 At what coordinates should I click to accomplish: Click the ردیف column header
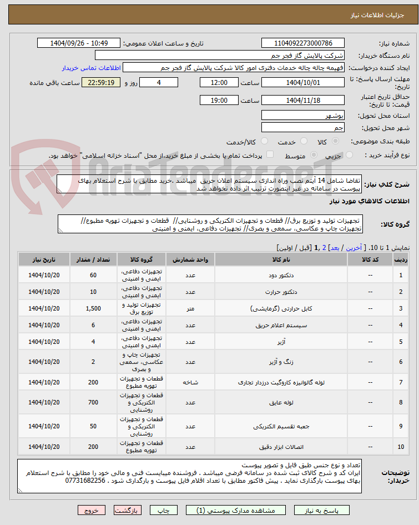(401, 259)
